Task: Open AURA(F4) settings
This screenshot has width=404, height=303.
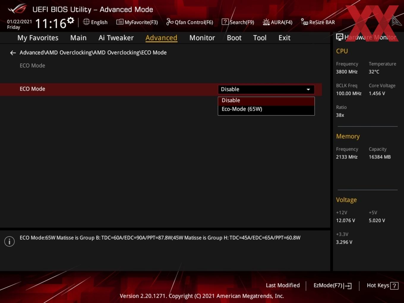Action: pyautogui.click(x=278, y=22)
